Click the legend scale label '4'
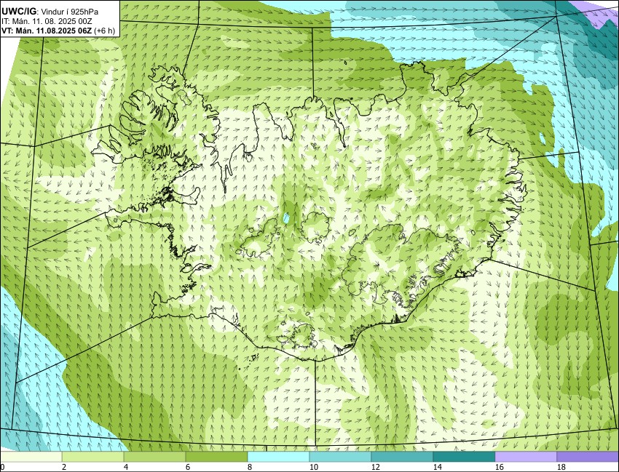 125,467
